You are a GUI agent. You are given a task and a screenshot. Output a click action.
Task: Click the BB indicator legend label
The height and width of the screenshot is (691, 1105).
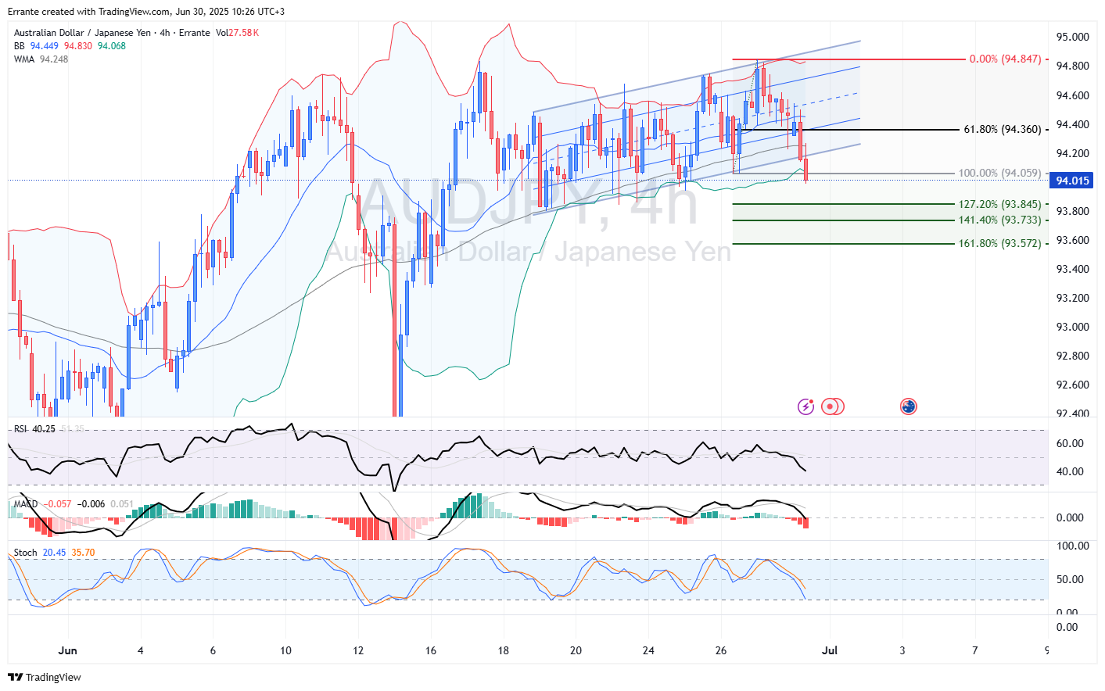[x=20, y=46]
